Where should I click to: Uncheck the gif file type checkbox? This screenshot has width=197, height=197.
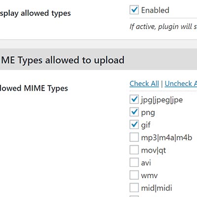[134, 125]
